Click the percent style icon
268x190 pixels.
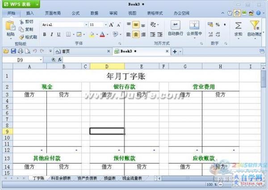(218, 25)
